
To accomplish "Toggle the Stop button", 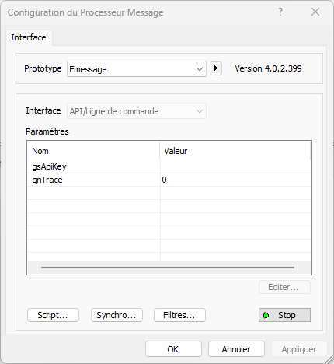I will tap(284, 315).
